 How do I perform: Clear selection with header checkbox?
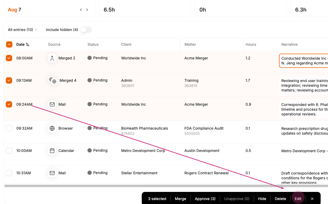[9, 44]
